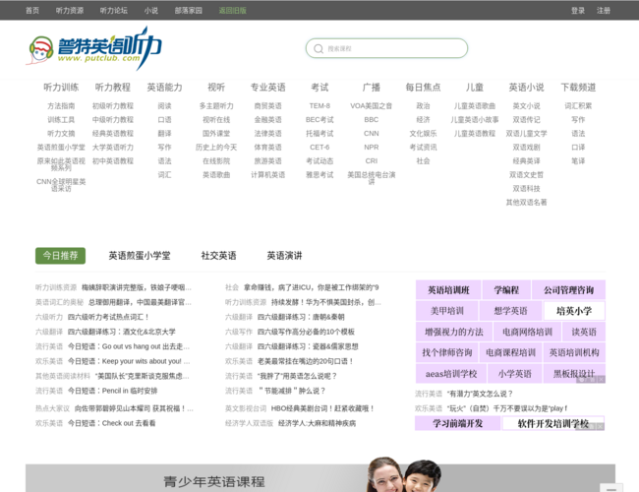Viewport: 639px width, 492px height.
Task: Open the 英语能力 category heading
Action: [x=164, y=88]
